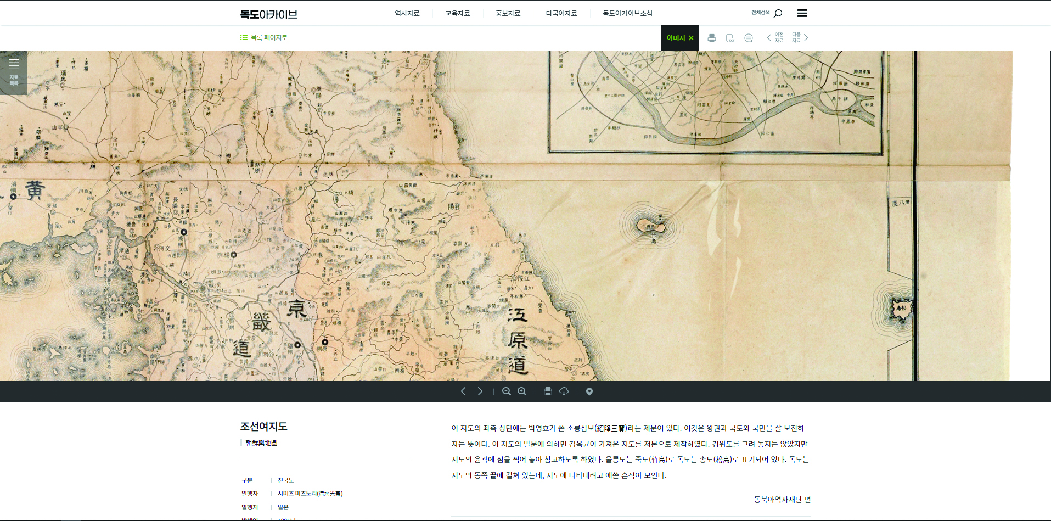1051x521 pixels.
Task: Zoom out of the map image
Action: point(507,391)
